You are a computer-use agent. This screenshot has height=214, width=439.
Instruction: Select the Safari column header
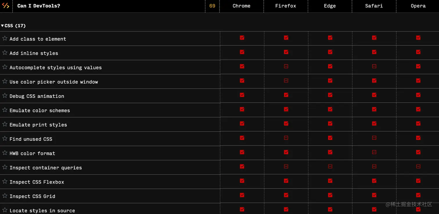374,6
